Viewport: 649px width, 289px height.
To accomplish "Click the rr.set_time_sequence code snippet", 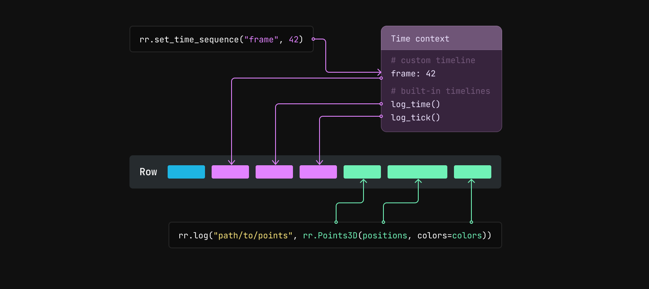I will tap(221, 39).
